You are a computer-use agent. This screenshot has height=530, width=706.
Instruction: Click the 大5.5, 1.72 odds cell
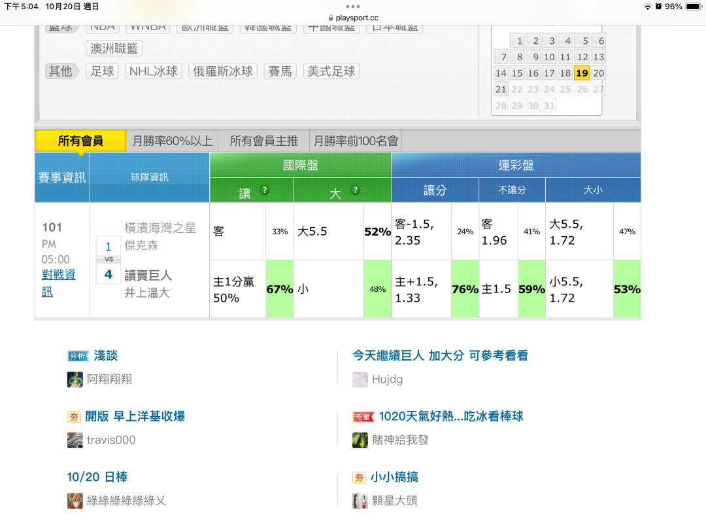(579, 232)
